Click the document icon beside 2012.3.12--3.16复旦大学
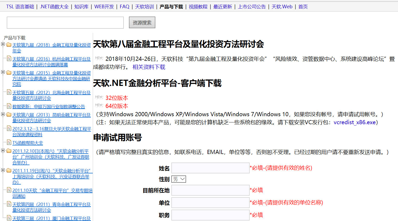The height and width of the screenshot is (221, 398). coord(9,128)
